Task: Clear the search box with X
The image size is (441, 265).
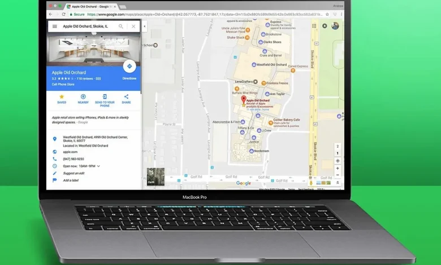Action: (x=133, y=26)
